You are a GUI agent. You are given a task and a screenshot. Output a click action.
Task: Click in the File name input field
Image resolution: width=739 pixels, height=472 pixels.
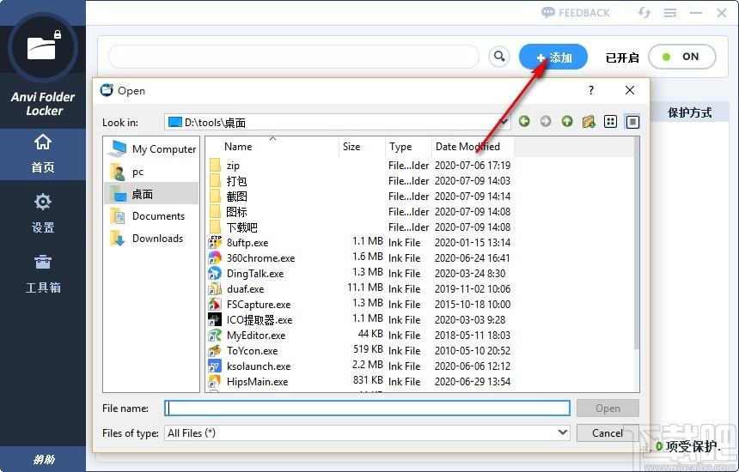click(367, 408)
